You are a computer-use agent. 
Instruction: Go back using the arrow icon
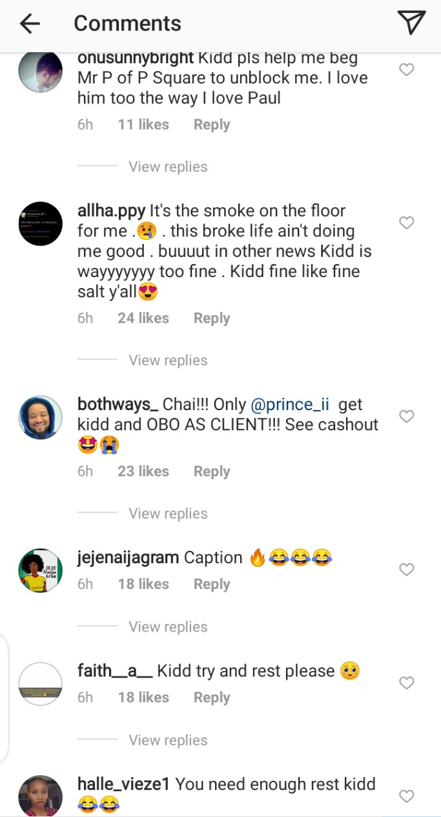coord(30,24)
